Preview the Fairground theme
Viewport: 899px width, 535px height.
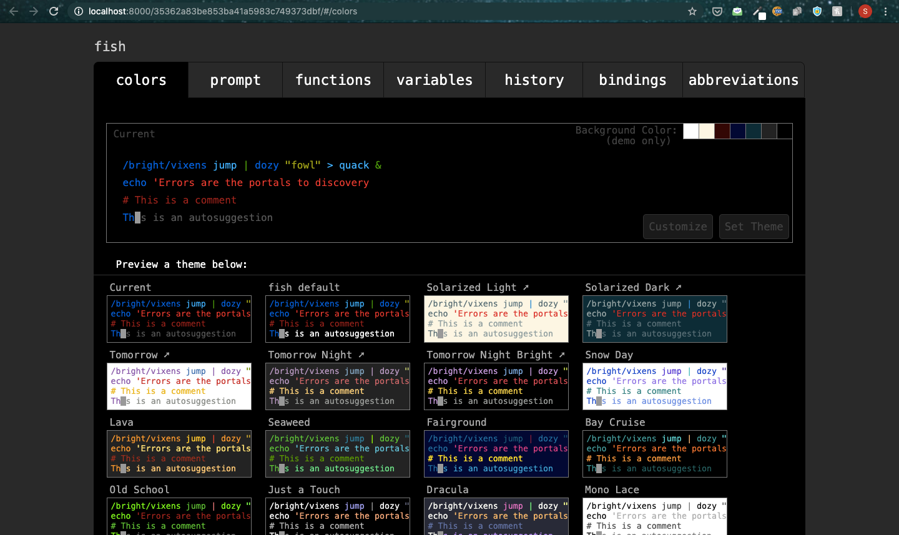496,453
